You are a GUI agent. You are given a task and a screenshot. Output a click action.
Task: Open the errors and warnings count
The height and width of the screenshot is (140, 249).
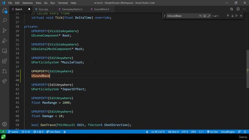click(38, 132)
